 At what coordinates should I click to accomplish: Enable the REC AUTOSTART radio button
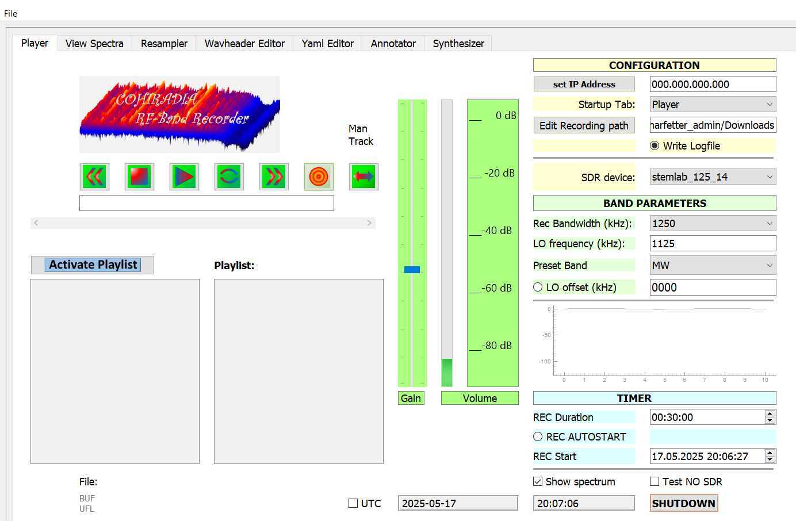pyautogui.click(x=538, y=436)
